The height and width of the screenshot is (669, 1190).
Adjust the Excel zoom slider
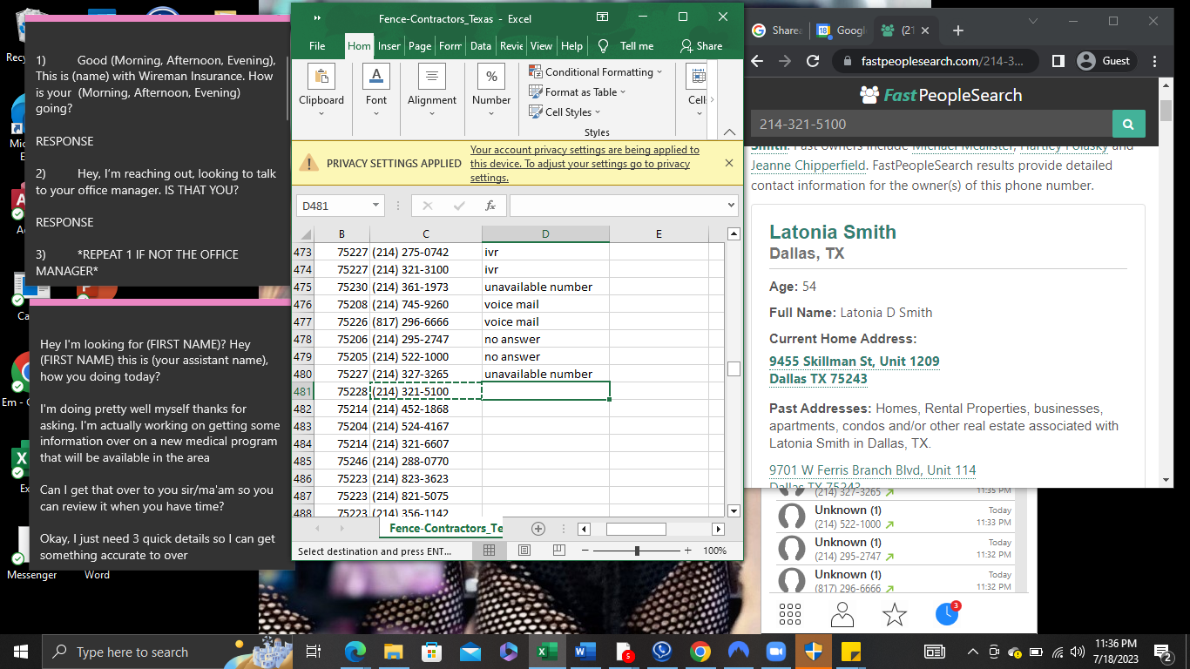pyautogui.click(x=637, y=551)
